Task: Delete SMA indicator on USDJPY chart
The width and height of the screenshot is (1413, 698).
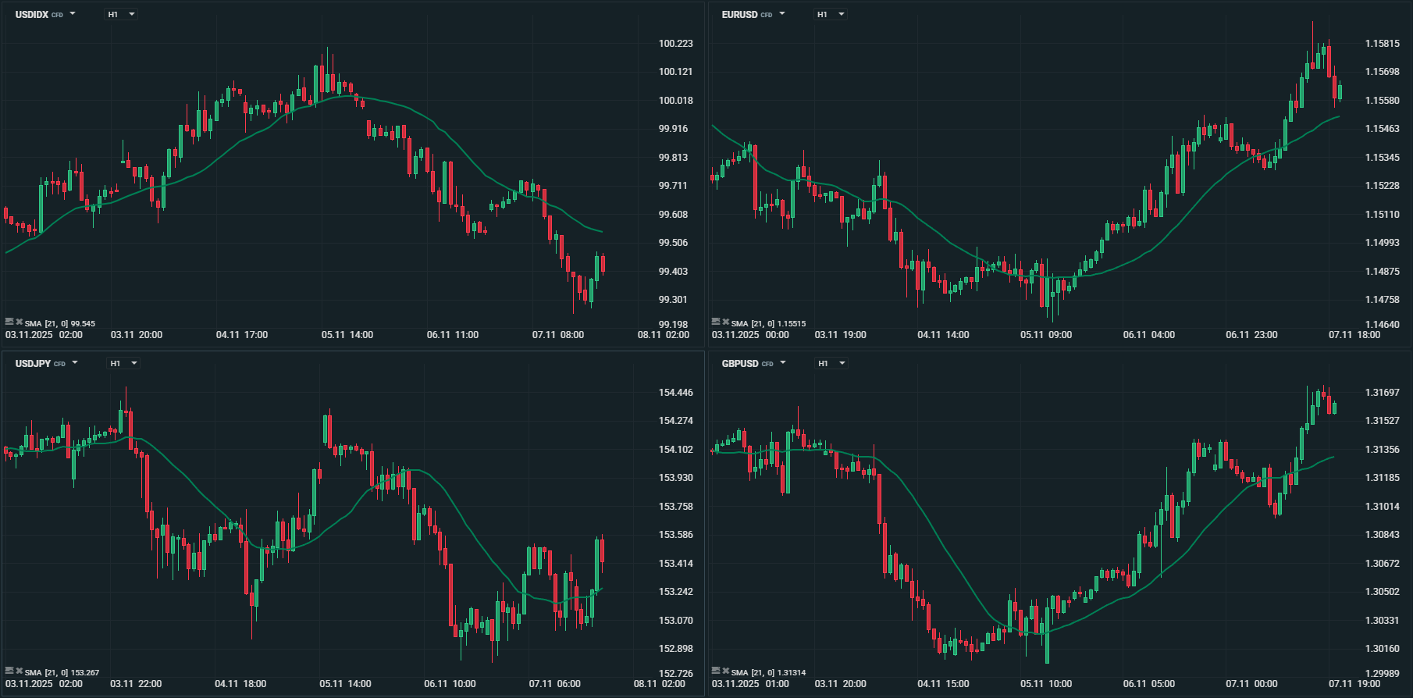Action: (19, 671)
